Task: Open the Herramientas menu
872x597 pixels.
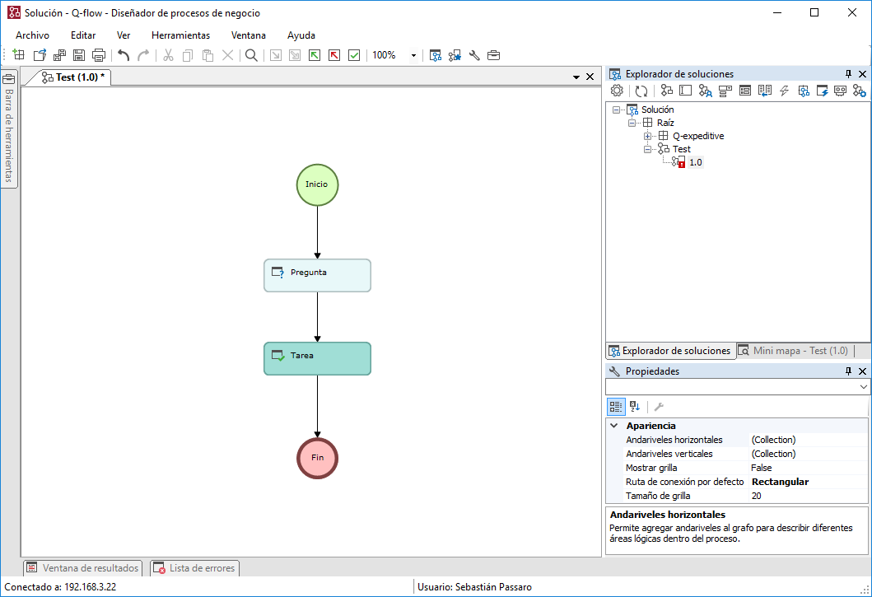Action: click(x=180, y=35)
